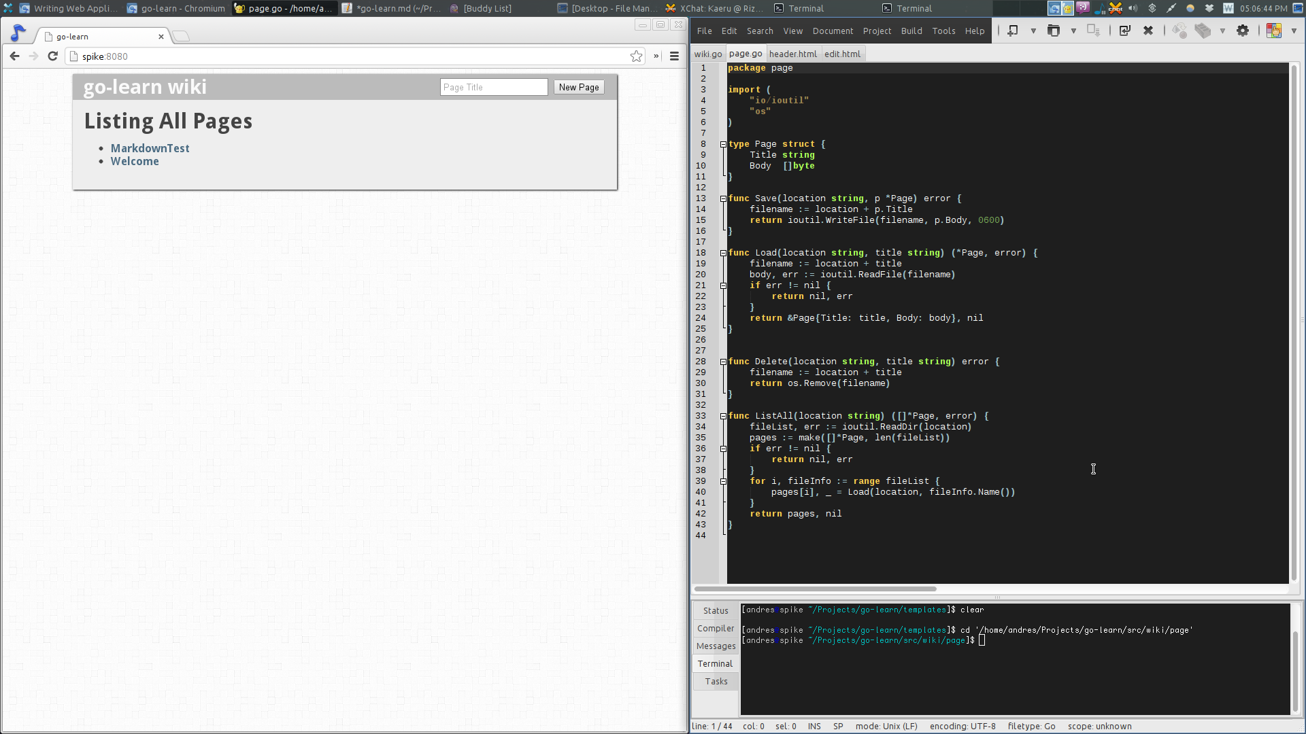The width and height of the screenshot is (1306, 734).
Task: Reload the go-learn page in Chromium
Action: [52, 56]
